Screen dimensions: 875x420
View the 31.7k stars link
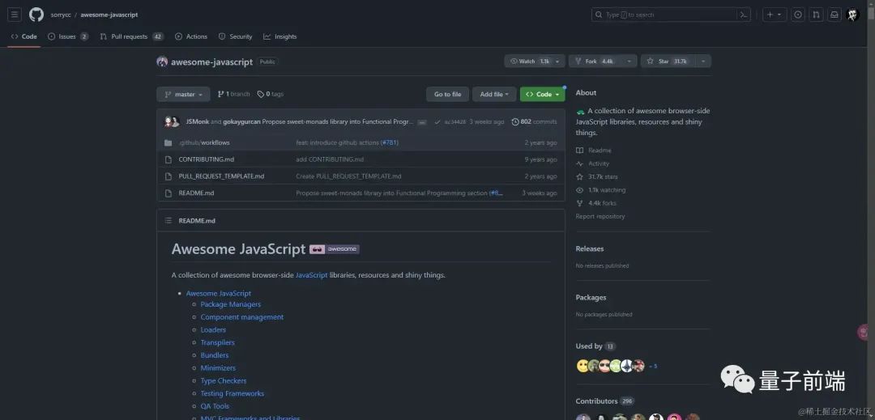596,176
